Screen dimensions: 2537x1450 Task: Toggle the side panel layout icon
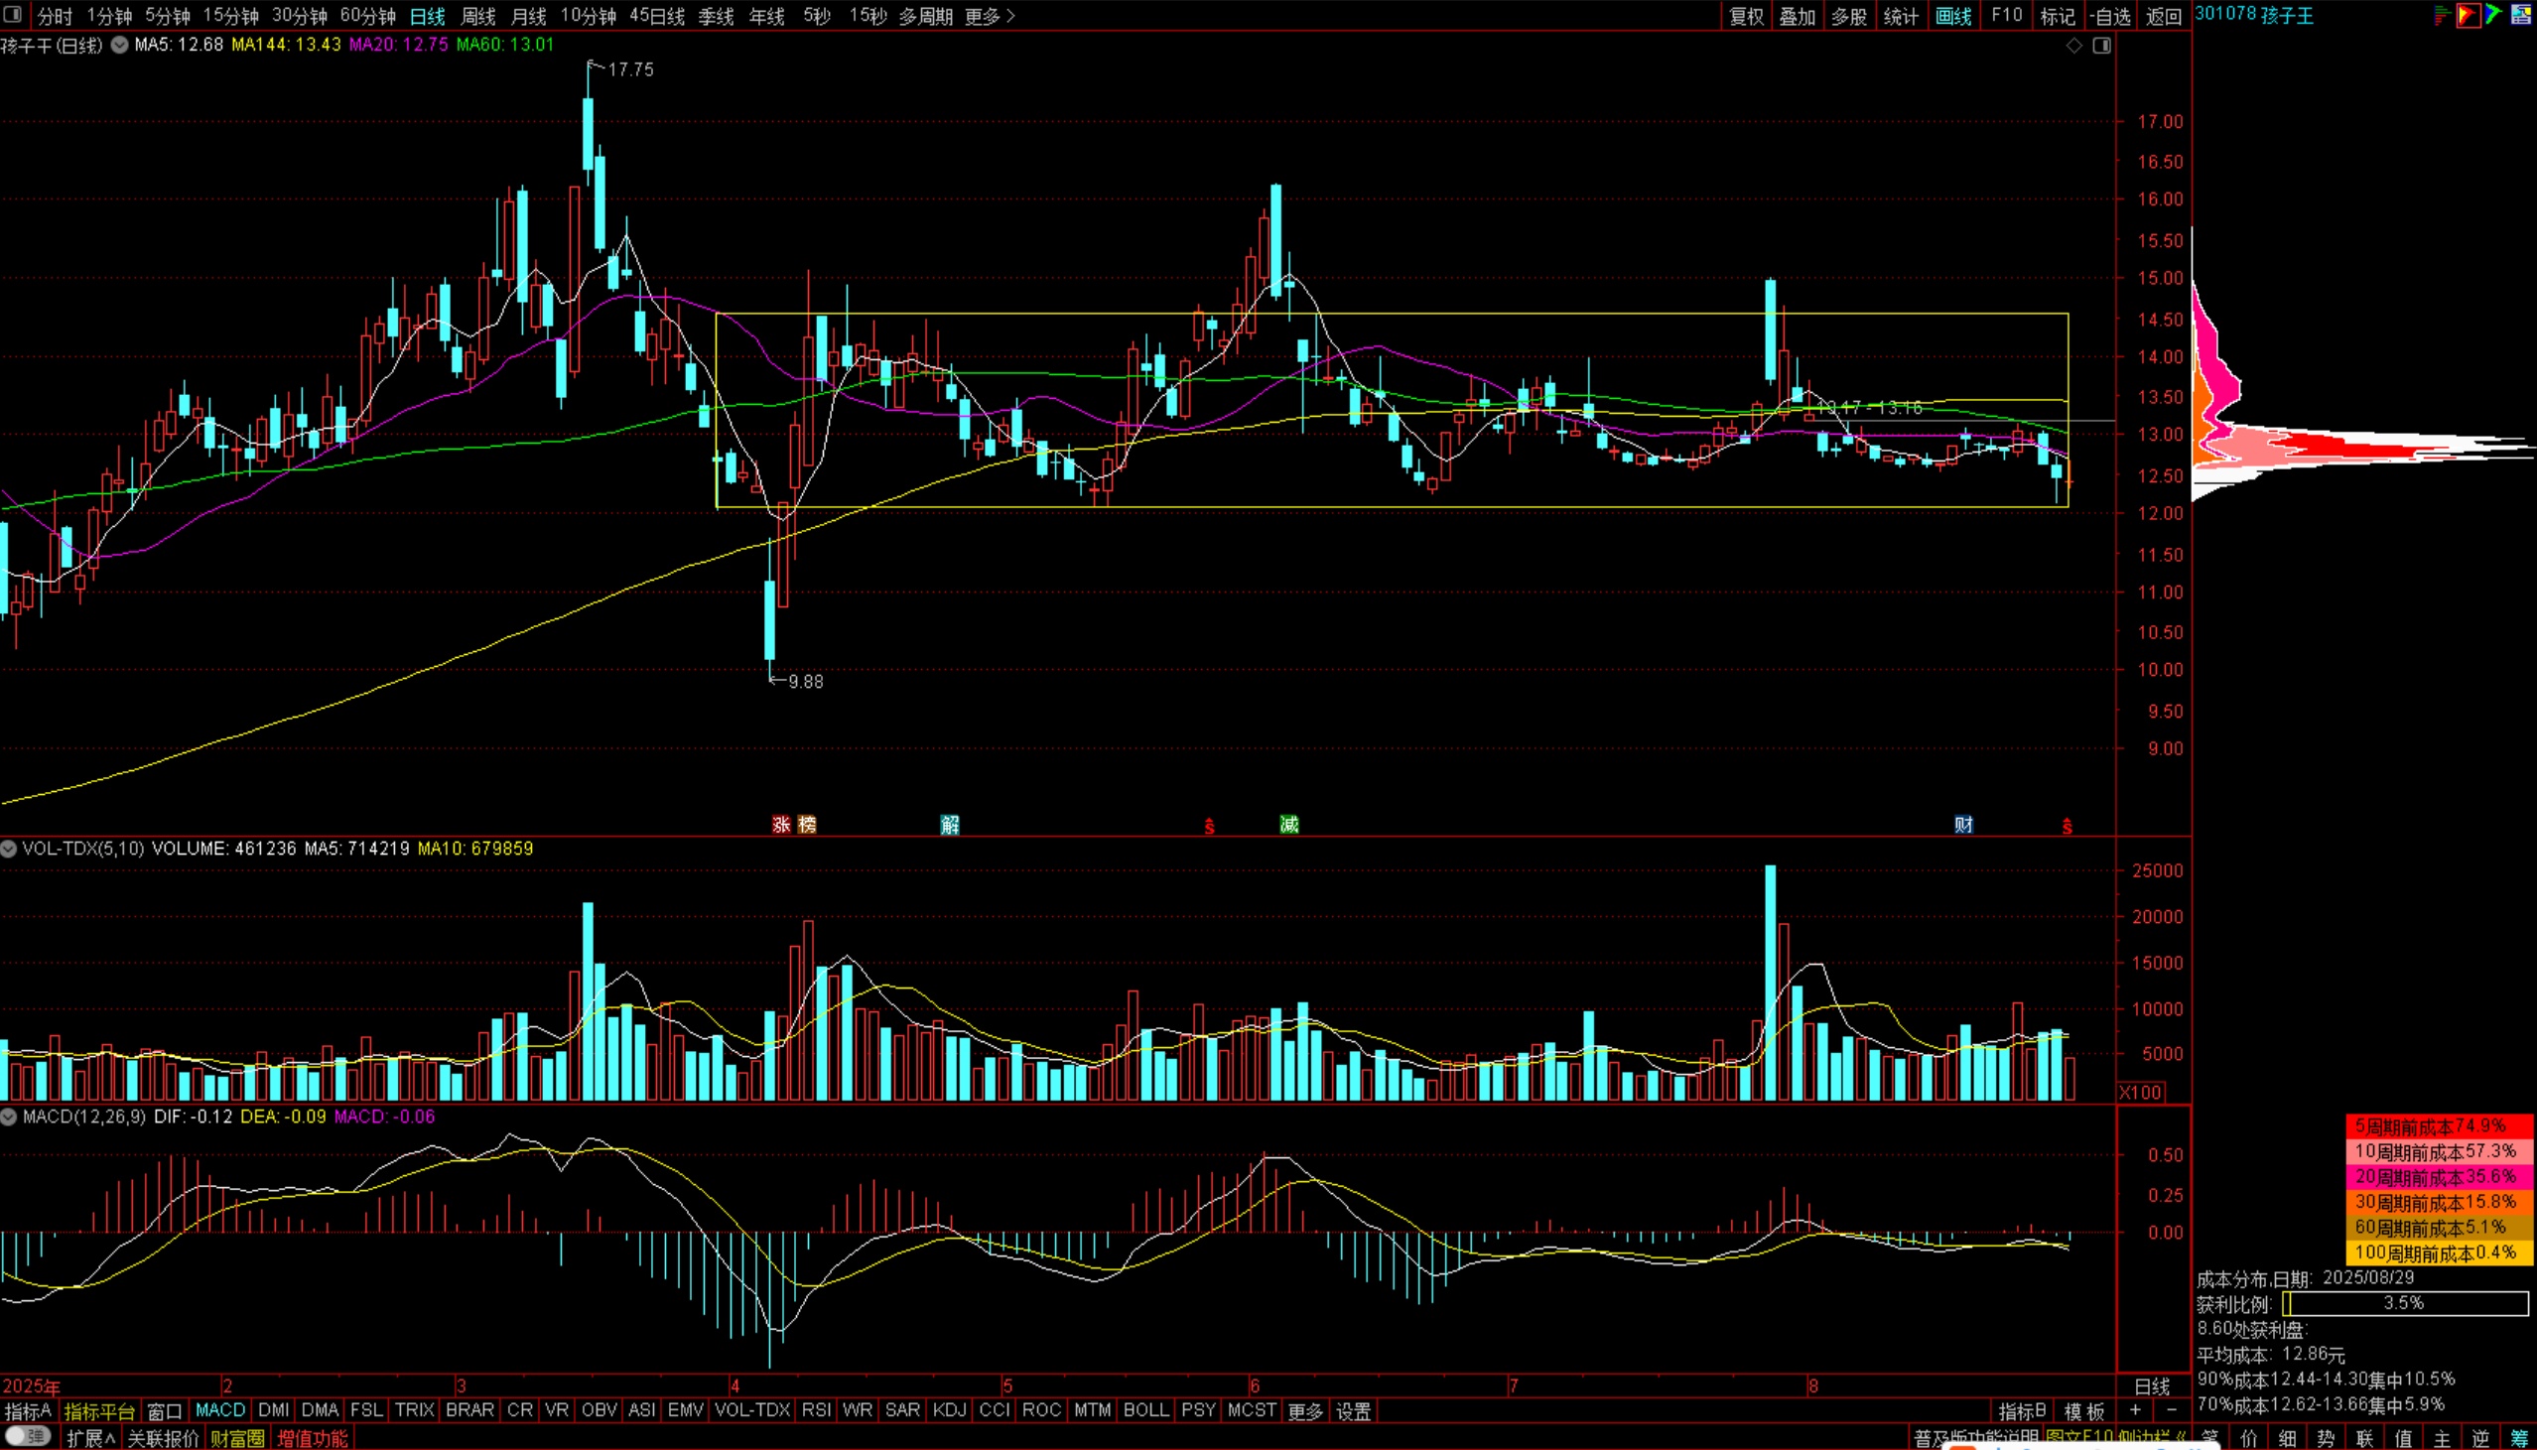coord(2102,46)
